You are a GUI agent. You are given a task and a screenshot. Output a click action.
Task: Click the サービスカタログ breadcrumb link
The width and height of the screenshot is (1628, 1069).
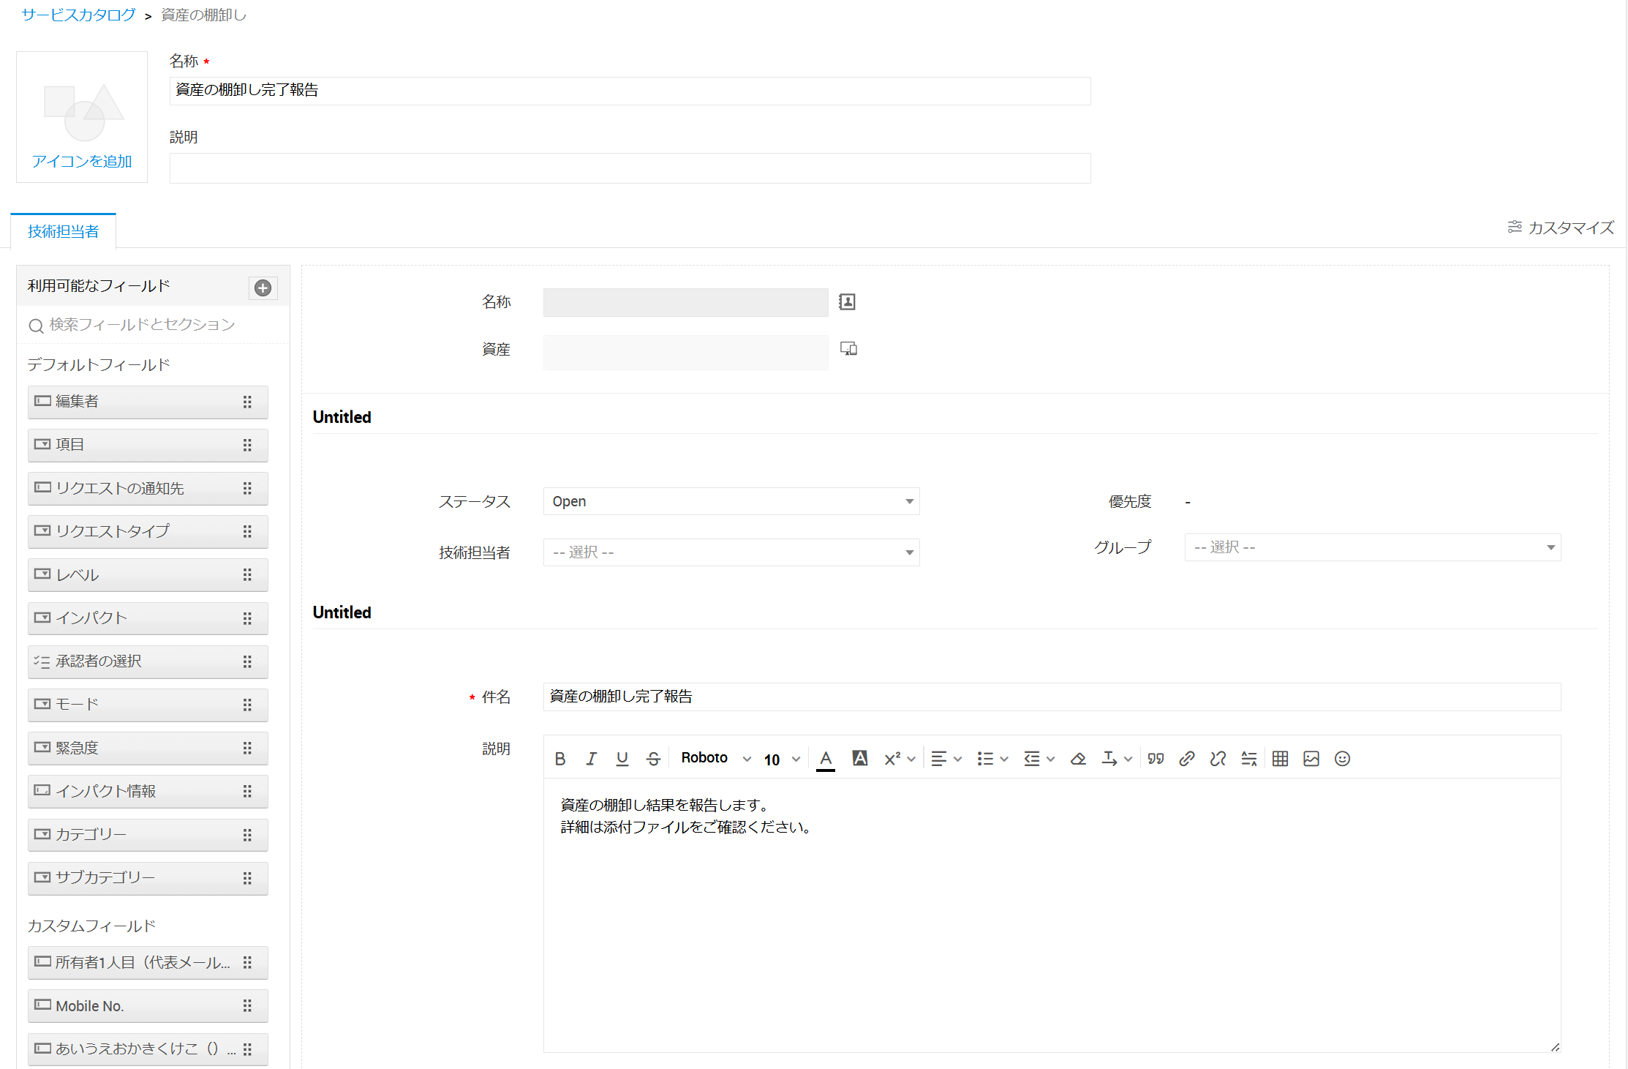click(78, 15)
